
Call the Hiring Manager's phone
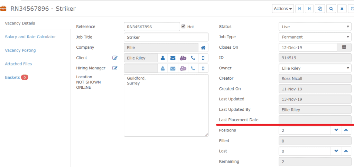point(193,68)
